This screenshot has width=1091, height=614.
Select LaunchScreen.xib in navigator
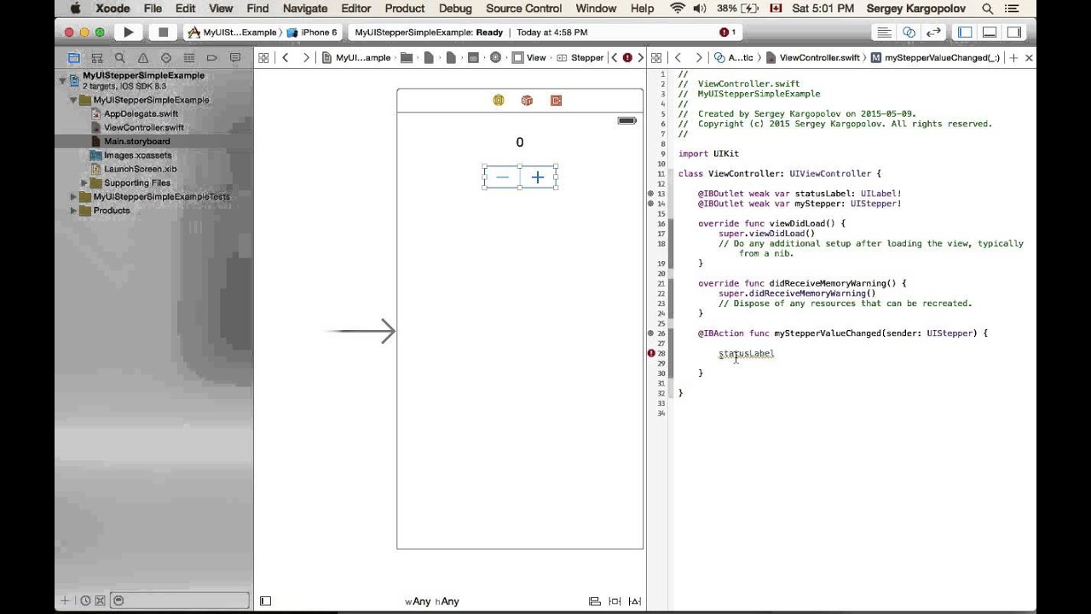[x=140, y=169]
